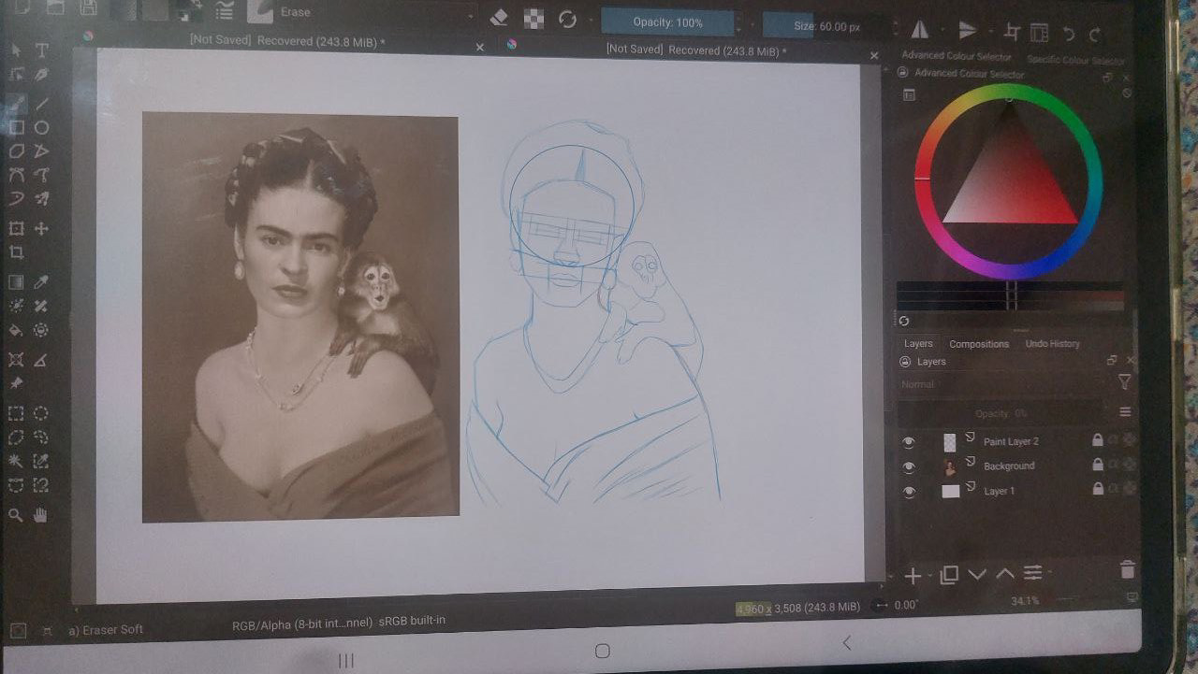The height and width of the screenshot is (674, 1198).
Task: Select the Multibrush tool
Action: tap(42, 198)
